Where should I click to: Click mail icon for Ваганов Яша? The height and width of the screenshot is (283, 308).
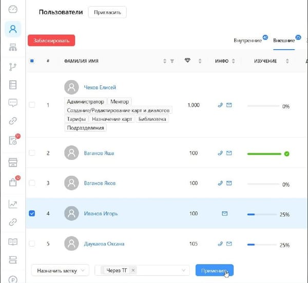[229, 153]
